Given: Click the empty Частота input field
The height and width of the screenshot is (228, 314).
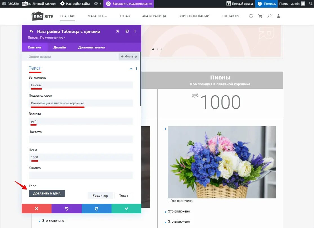Looking at the screenshot, I should pyautogui.click(x=81, y=139).
